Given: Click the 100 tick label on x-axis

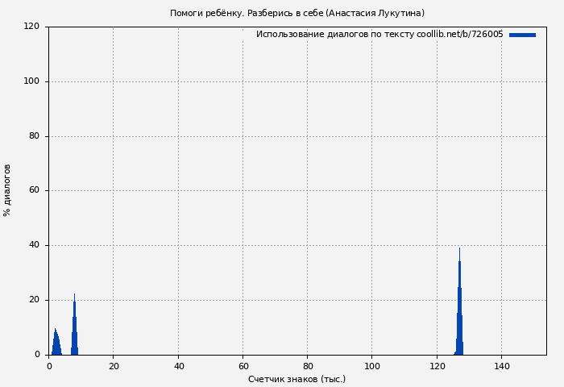Looking at the screenshot, I should pyautogui.click(x=371, y=366).
